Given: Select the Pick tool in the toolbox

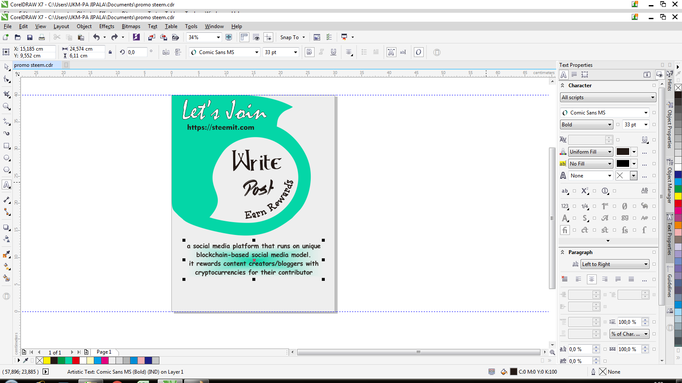Looking at the screenshot, I should [6, 67].
